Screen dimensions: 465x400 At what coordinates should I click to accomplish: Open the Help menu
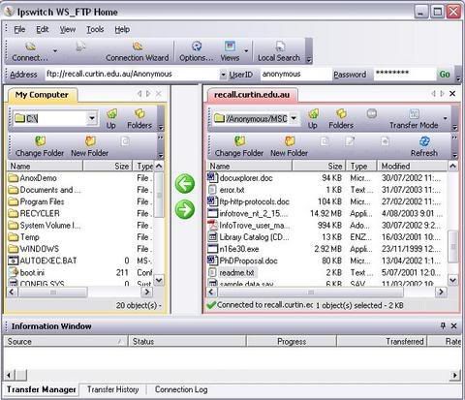122,29
